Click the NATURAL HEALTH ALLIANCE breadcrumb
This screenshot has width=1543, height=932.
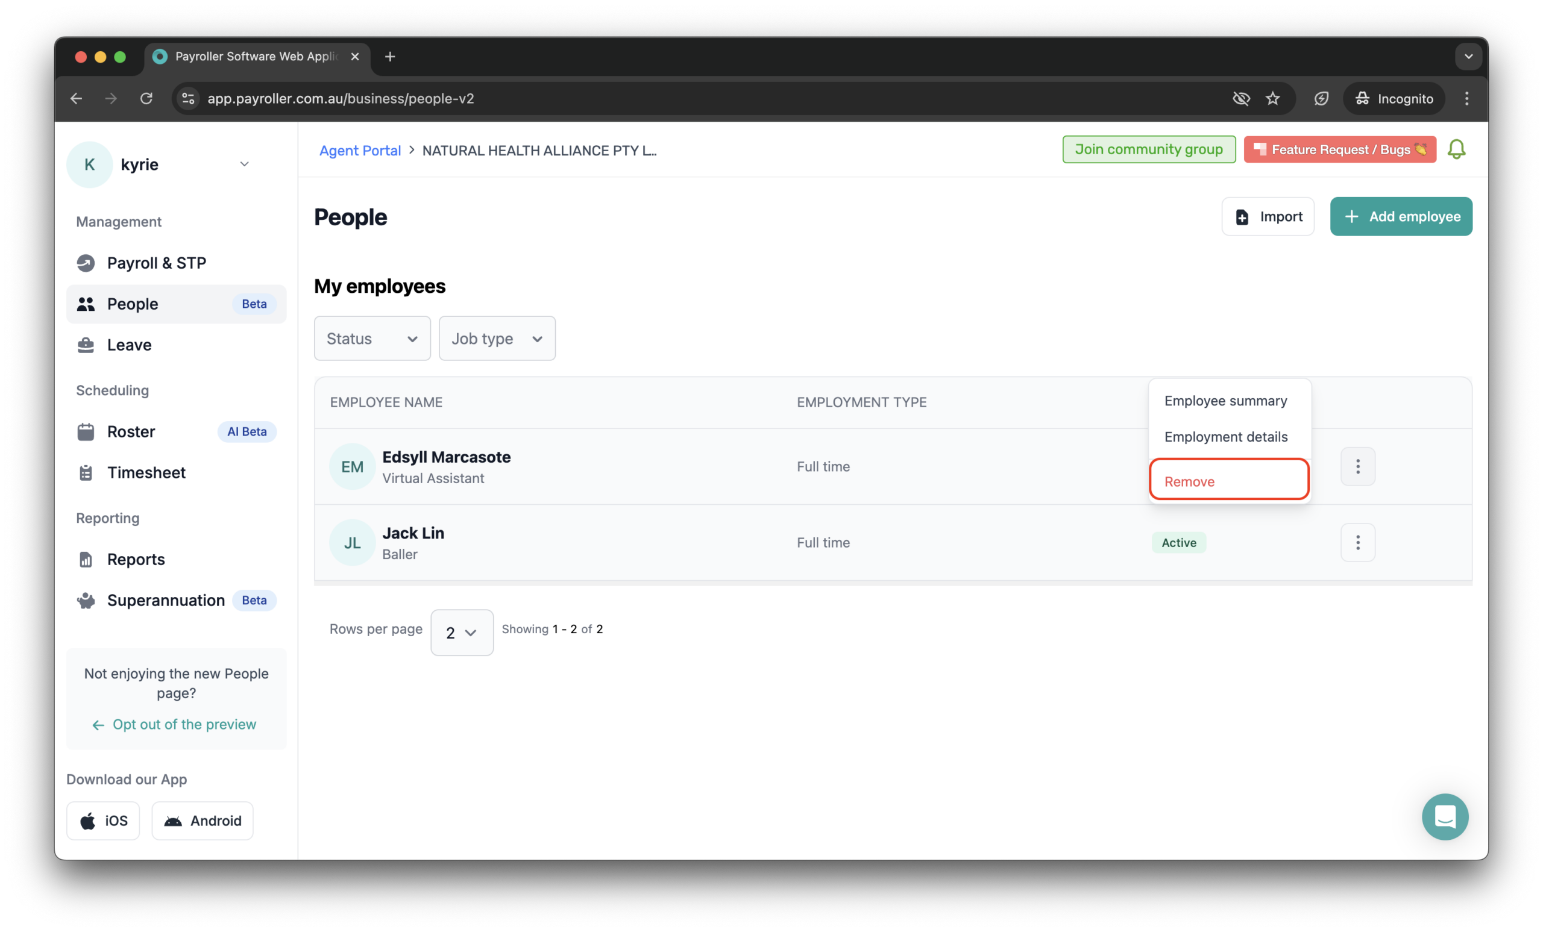tap(539, 151)
